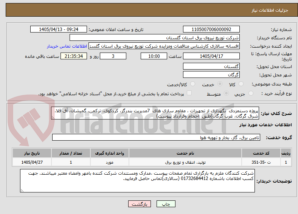Click the شماره نیاز field 1105007006000092
Viewport: 298px width, 214px height.
211,29
